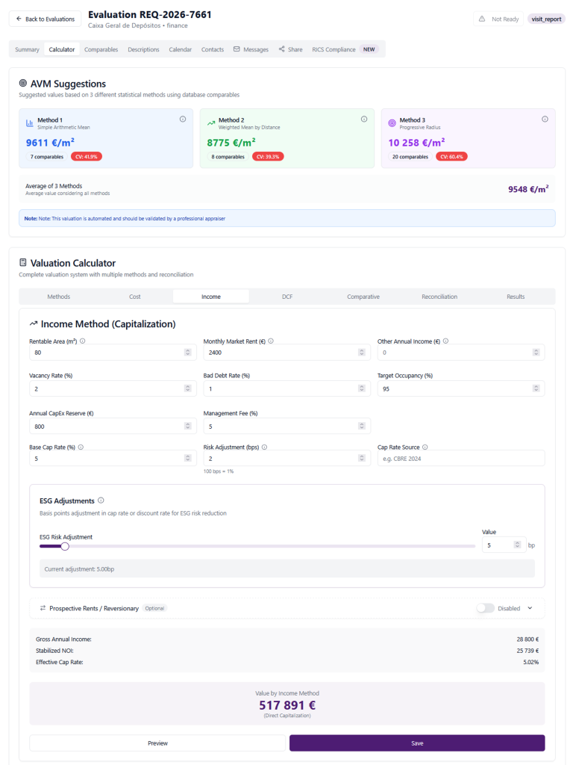The width and height of the screenshot is (579, 765).
Task: Click info icon beside Risk Adjustment label
Action: pos(265,447)
